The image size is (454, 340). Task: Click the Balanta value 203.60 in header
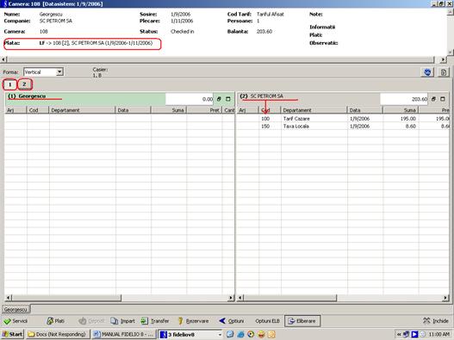click(x=264, y=31)
